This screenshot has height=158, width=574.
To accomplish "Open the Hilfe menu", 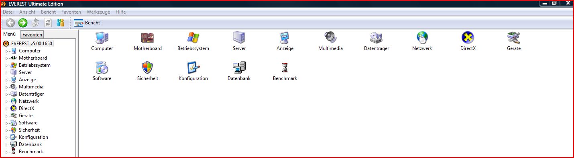I will point(120,12).
